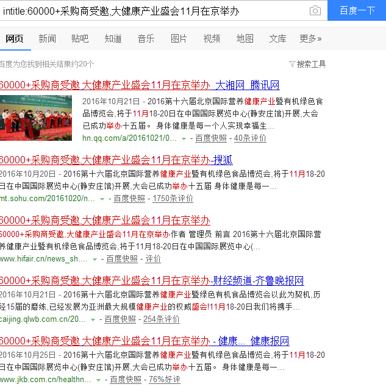The height and width of the screenshot is (387, 386).
Task: Expand the 更多» menu
Action: tap(310, 39)
